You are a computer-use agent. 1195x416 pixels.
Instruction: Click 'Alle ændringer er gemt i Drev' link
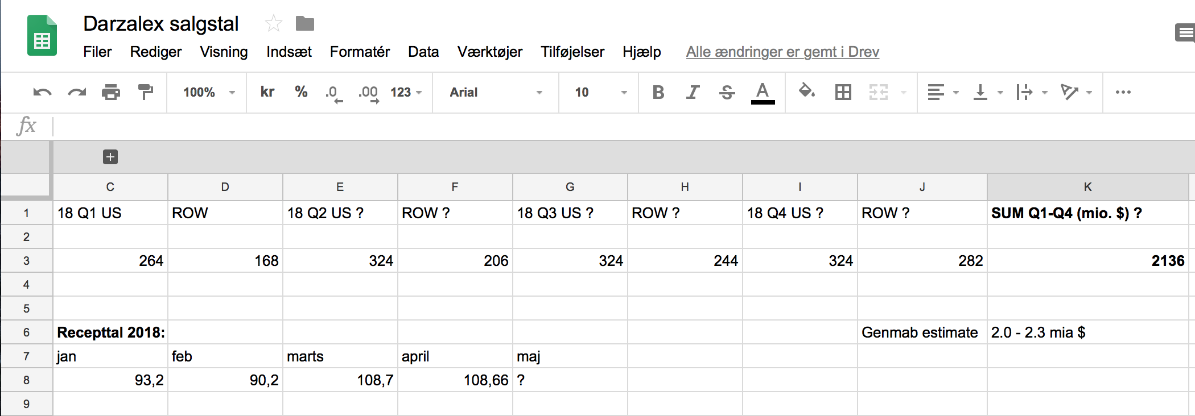782,52
